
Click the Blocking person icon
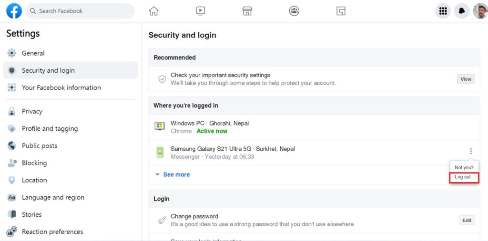[x=11, y=163]
